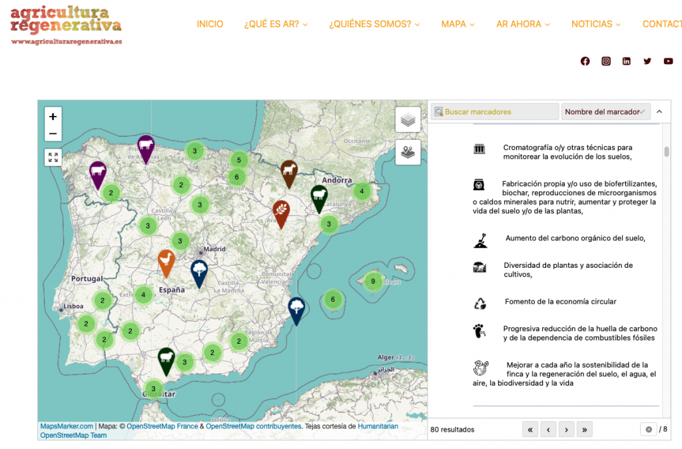
Task: Open the OpenStreetMap France link
Action: tap(162, 426)
